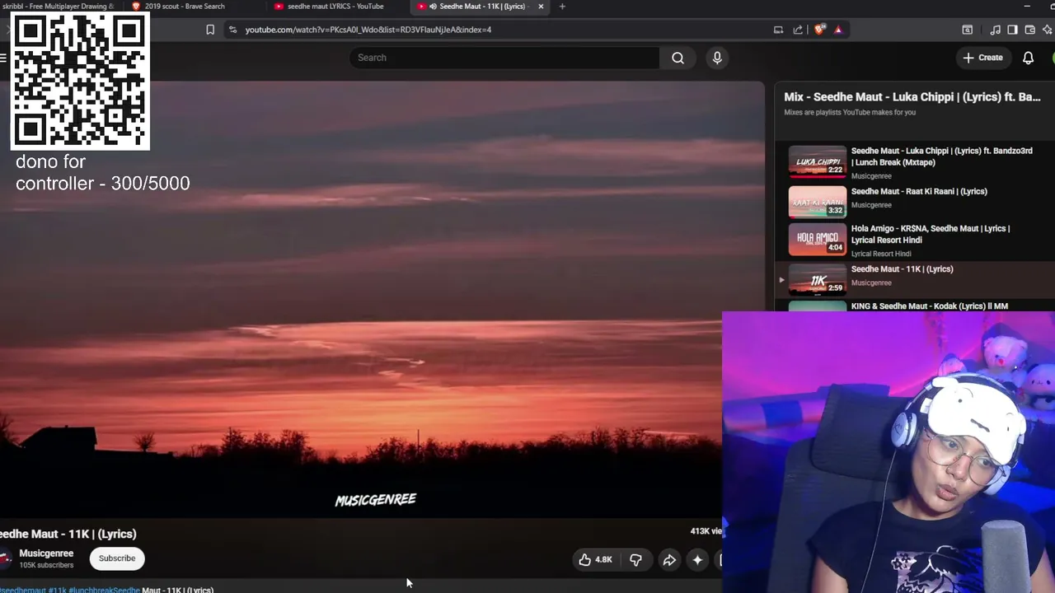Open the YouTube hamburger guide menu
Viewport: 1055px width, 593px height.
(x=3, y=58)
